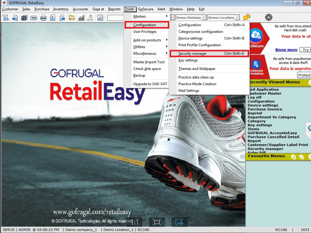
Task: Open the Demo Division dropdown
Action: coord(204,18)
